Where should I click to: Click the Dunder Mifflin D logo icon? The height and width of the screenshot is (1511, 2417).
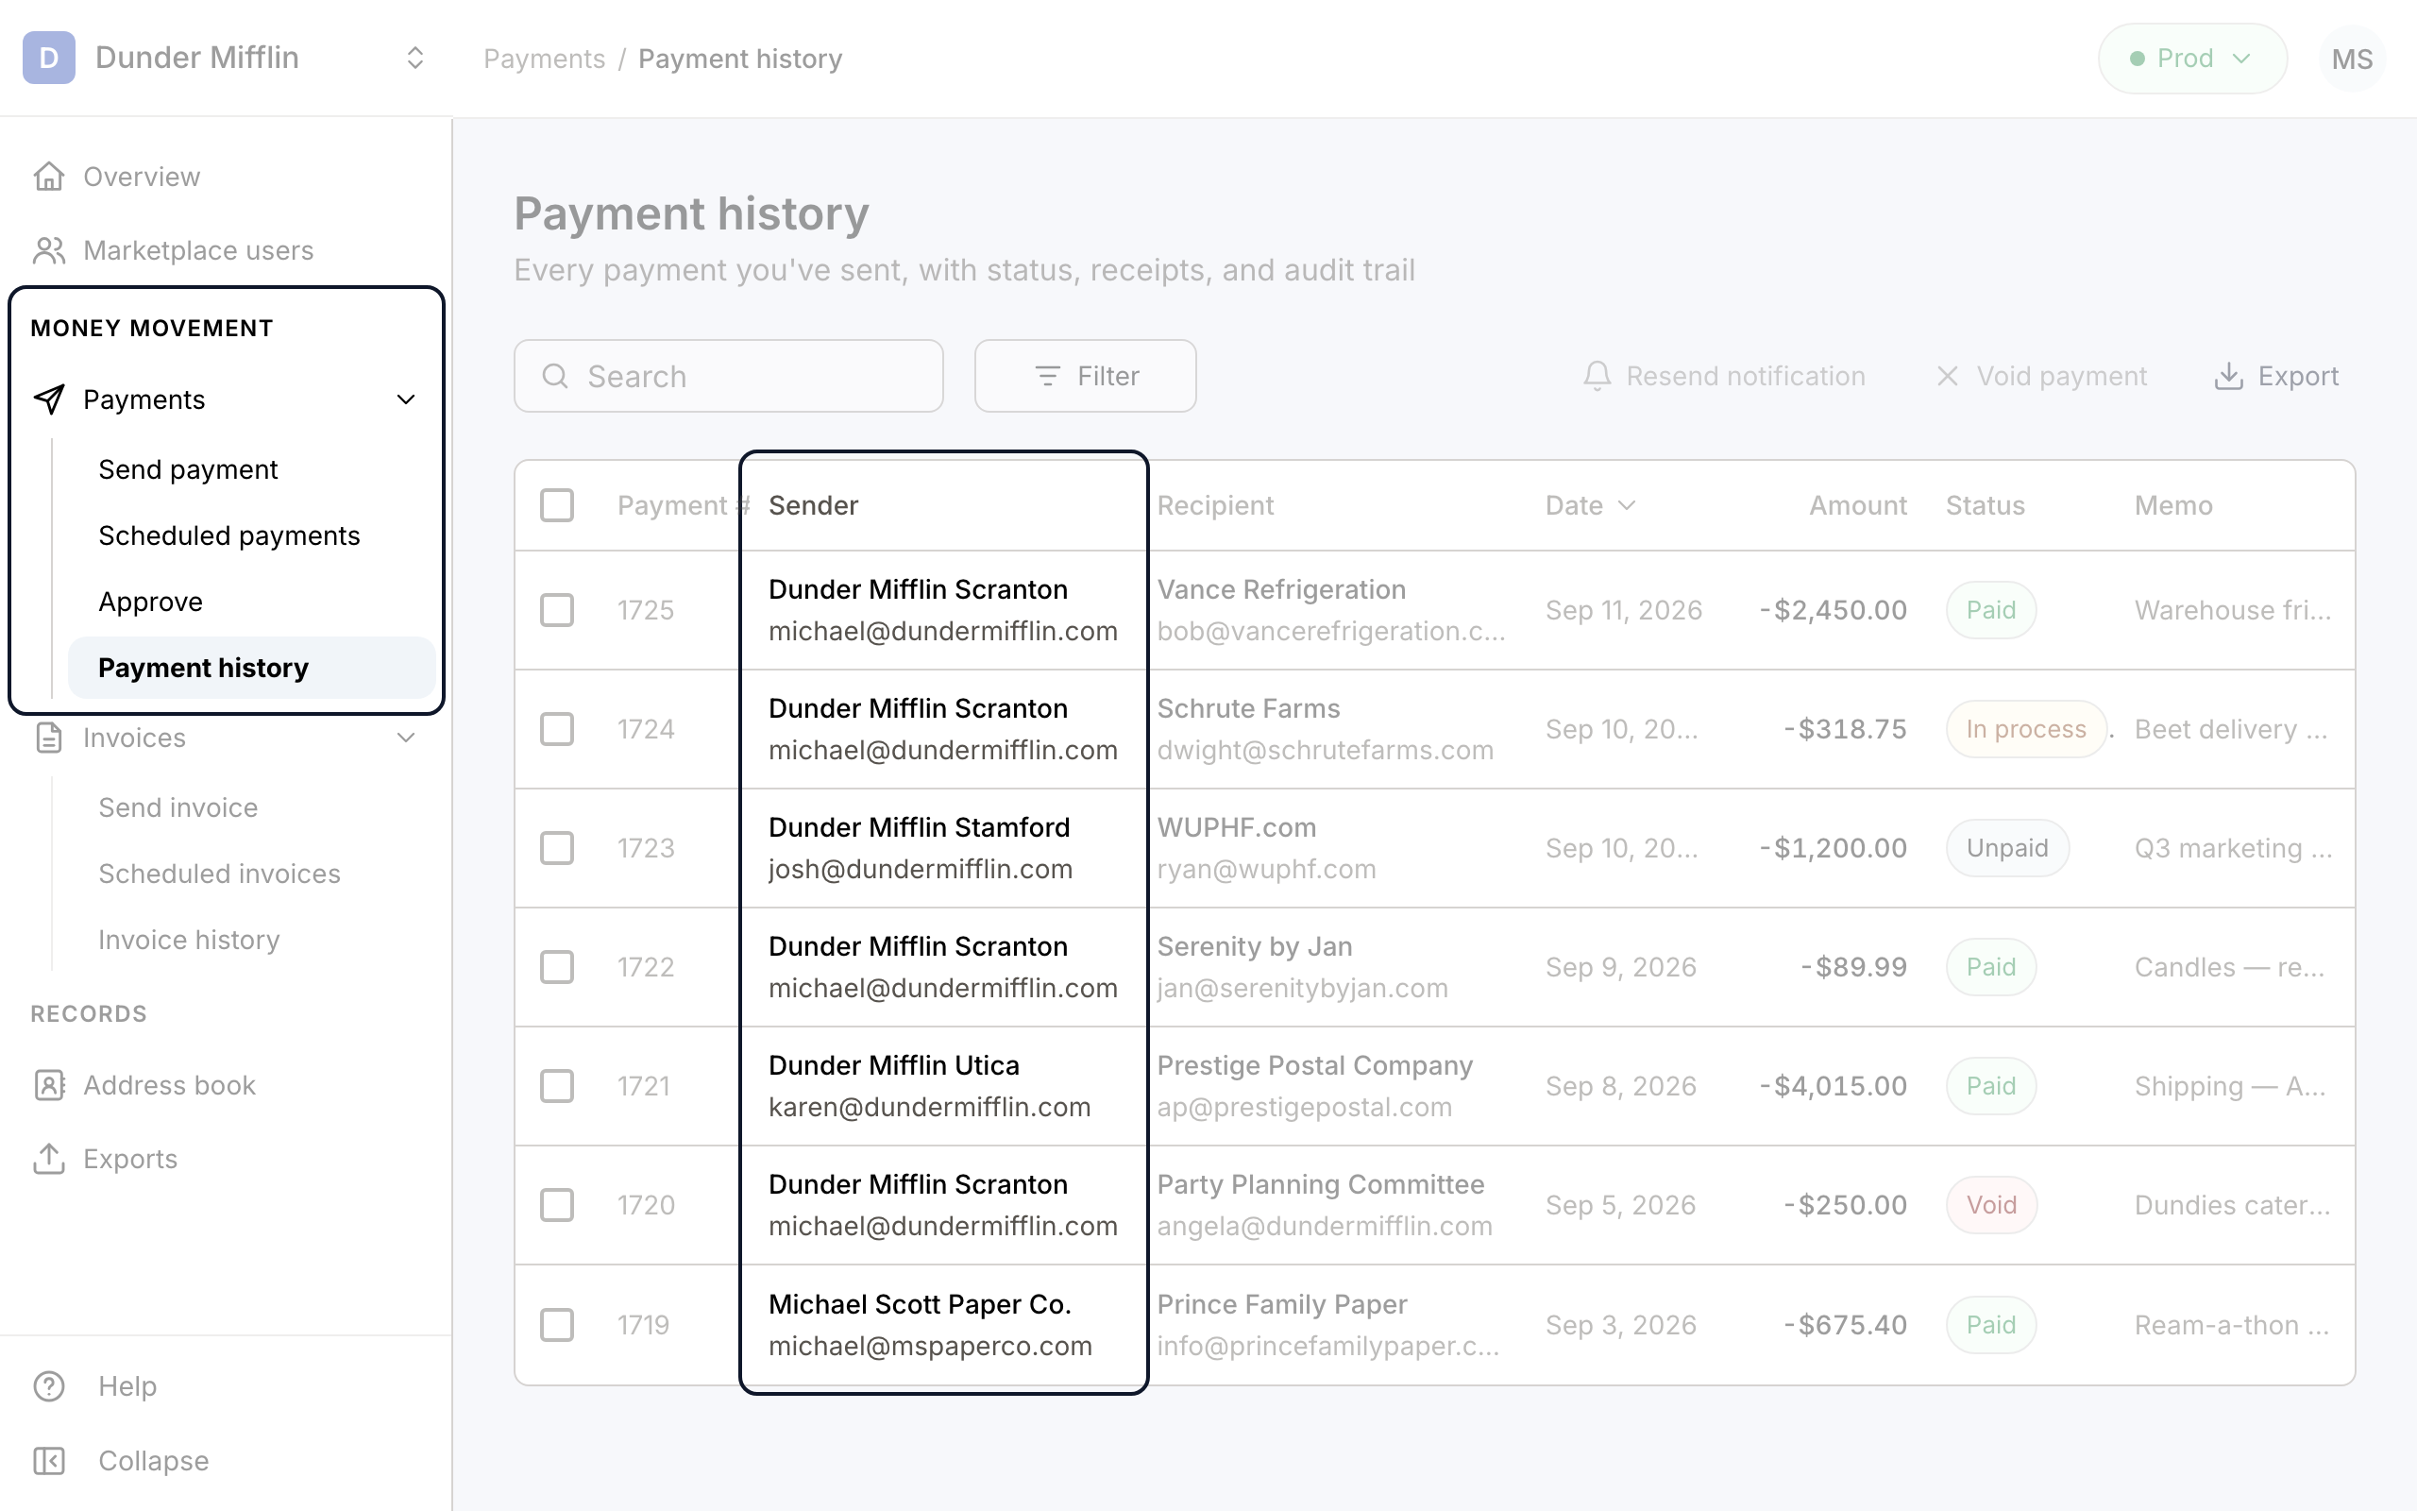pos(49,58)
